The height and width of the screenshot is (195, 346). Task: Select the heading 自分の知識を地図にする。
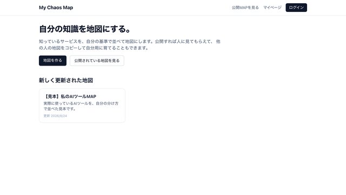pos(85,29)
